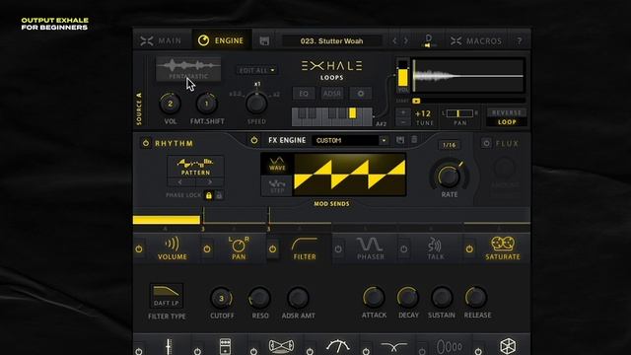631x355 pixels.
Task: Click the highlighted A#2 key on keyboard
Action: [353, 113]
